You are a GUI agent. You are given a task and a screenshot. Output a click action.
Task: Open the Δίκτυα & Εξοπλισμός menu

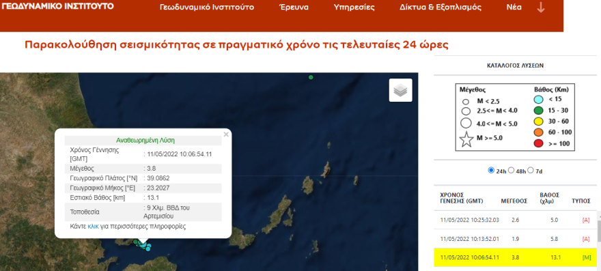pyautogui.click(x=441, y=8)
